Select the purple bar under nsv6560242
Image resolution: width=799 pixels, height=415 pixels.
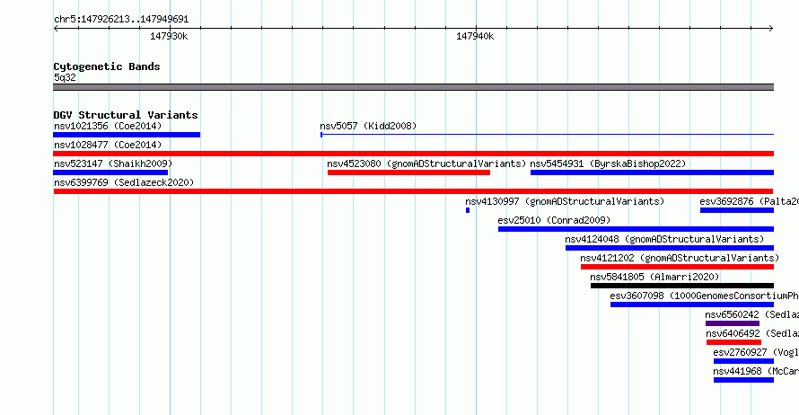[x=733, y=323]
